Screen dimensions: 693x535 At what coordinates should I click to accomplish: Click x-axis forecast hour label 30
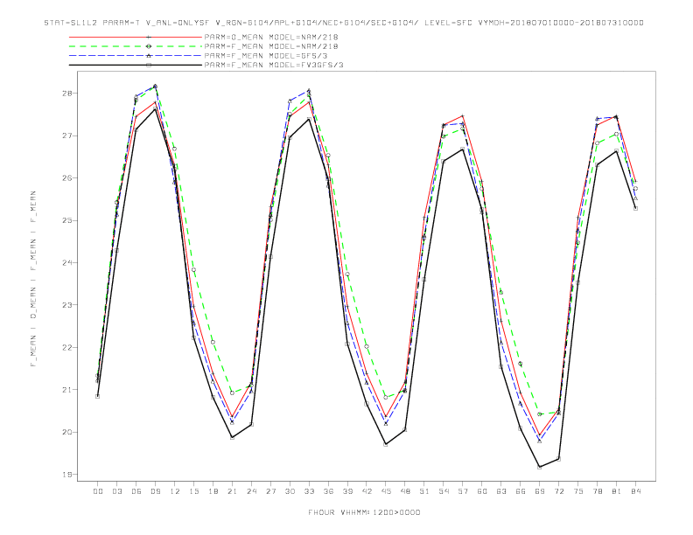tap(290, 491)
